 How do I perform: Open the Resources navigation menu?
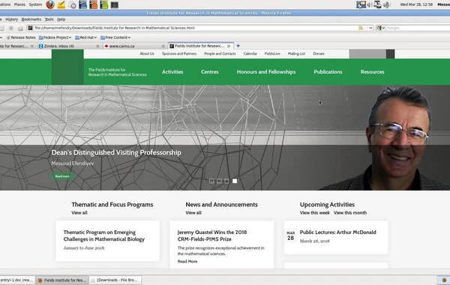click(372, 72)
